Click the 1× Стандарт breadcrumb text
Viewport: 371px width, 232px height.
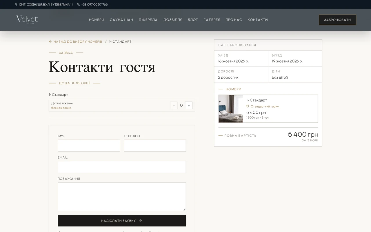pyautogui.click(x=120, y=42)
